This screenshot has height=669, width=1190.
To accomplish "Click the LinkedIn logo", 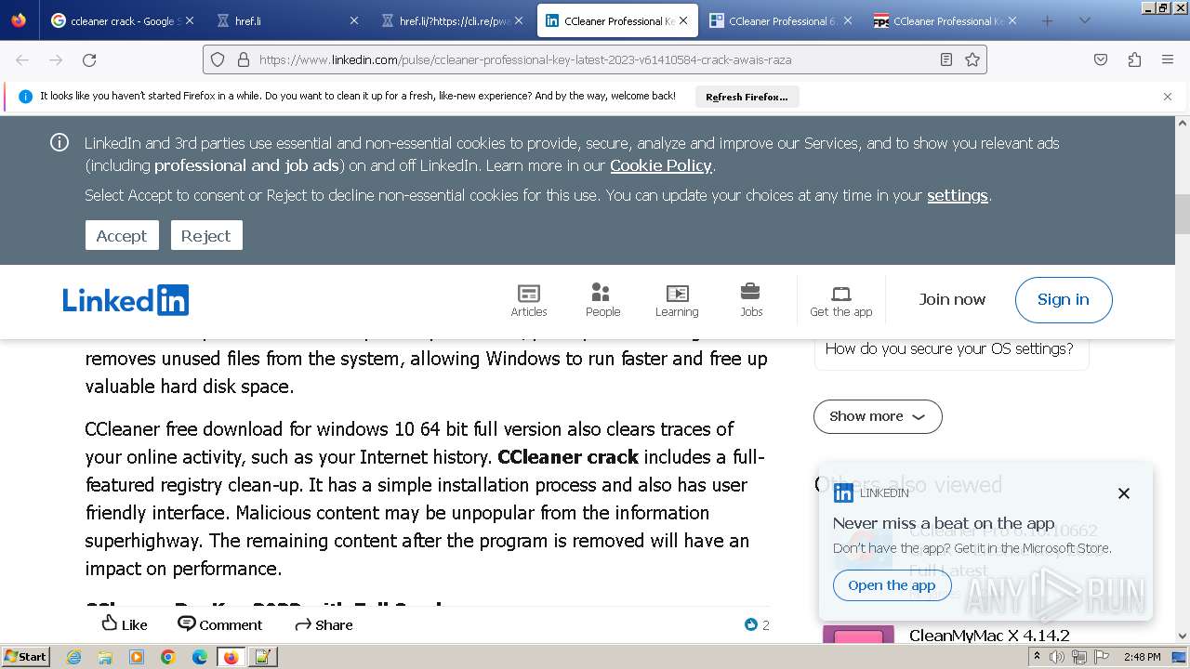I will point(126,300).
